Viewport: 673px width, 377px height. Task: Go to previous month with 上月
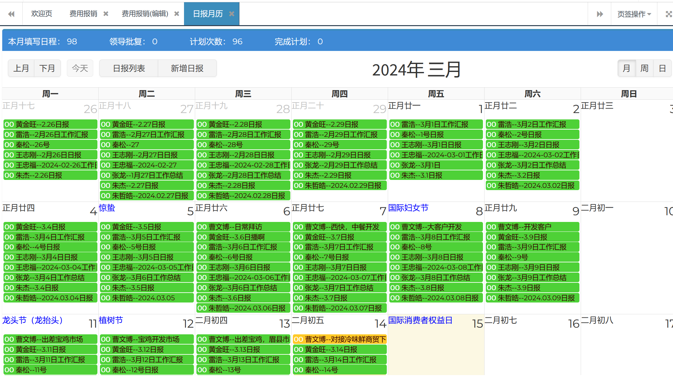click(21, 68)
